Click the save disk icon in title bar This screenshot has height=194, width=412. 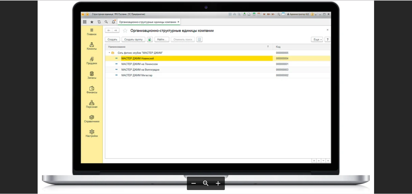pyautogui.click(x=230, y=14)
